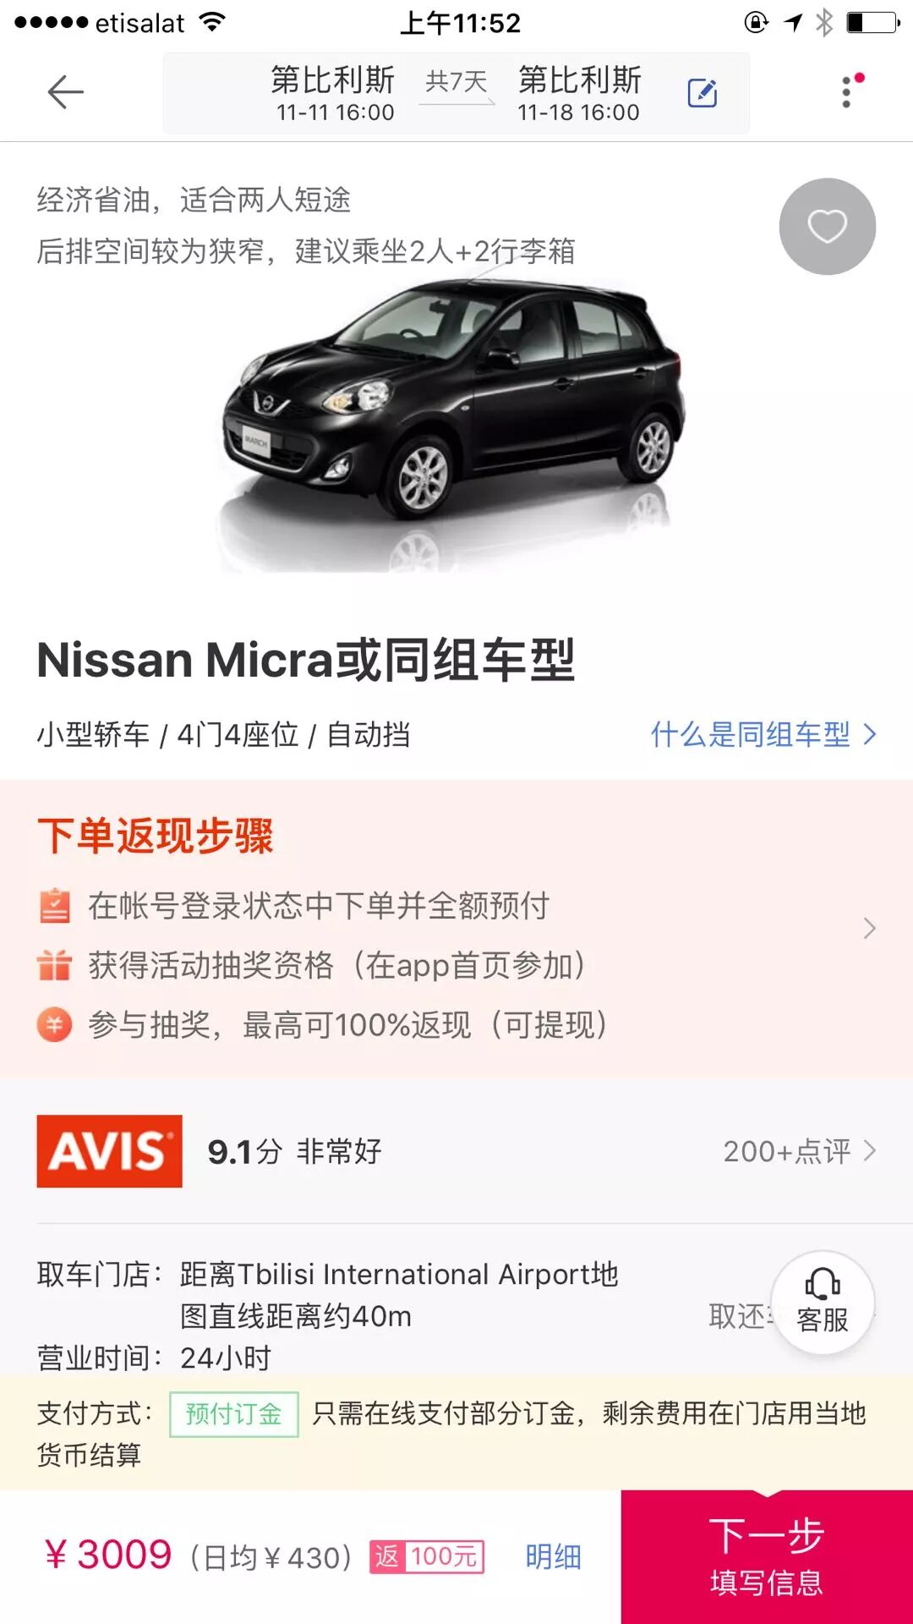Click the edit trip dates pencil icon
The image size is (913, 1624).
pos(703,93)
